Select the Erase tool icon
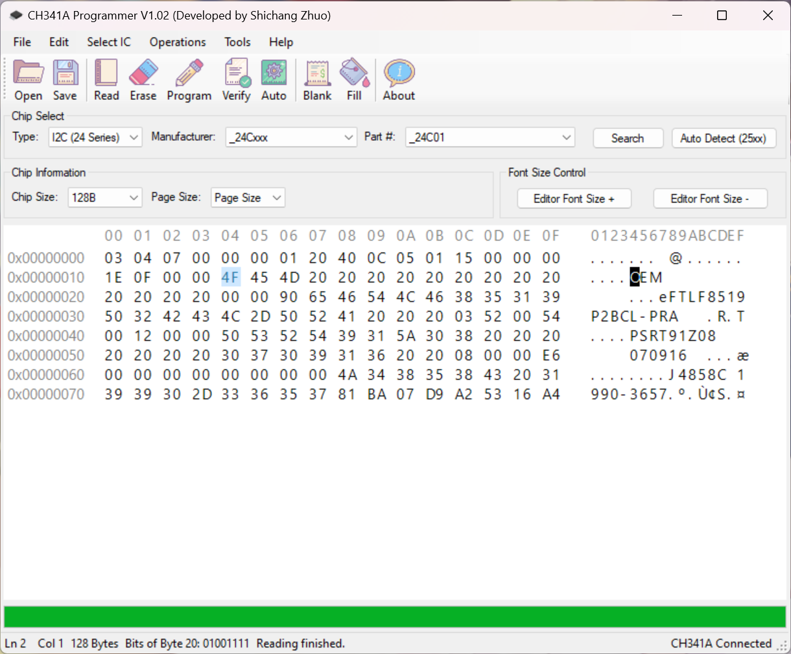Image resolution: width=791 pixels, height=654 pixels. pyautogui.click(x=143, y=78)
